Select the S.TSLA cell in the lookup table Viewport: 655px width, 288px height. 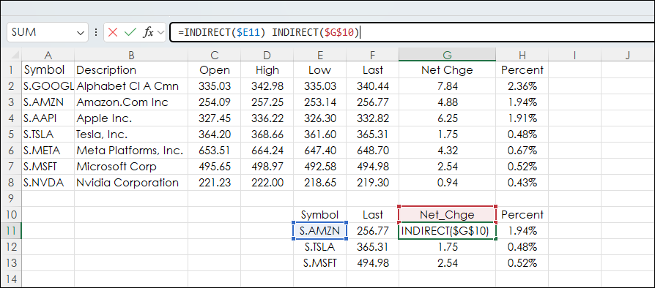click(320, 247)
